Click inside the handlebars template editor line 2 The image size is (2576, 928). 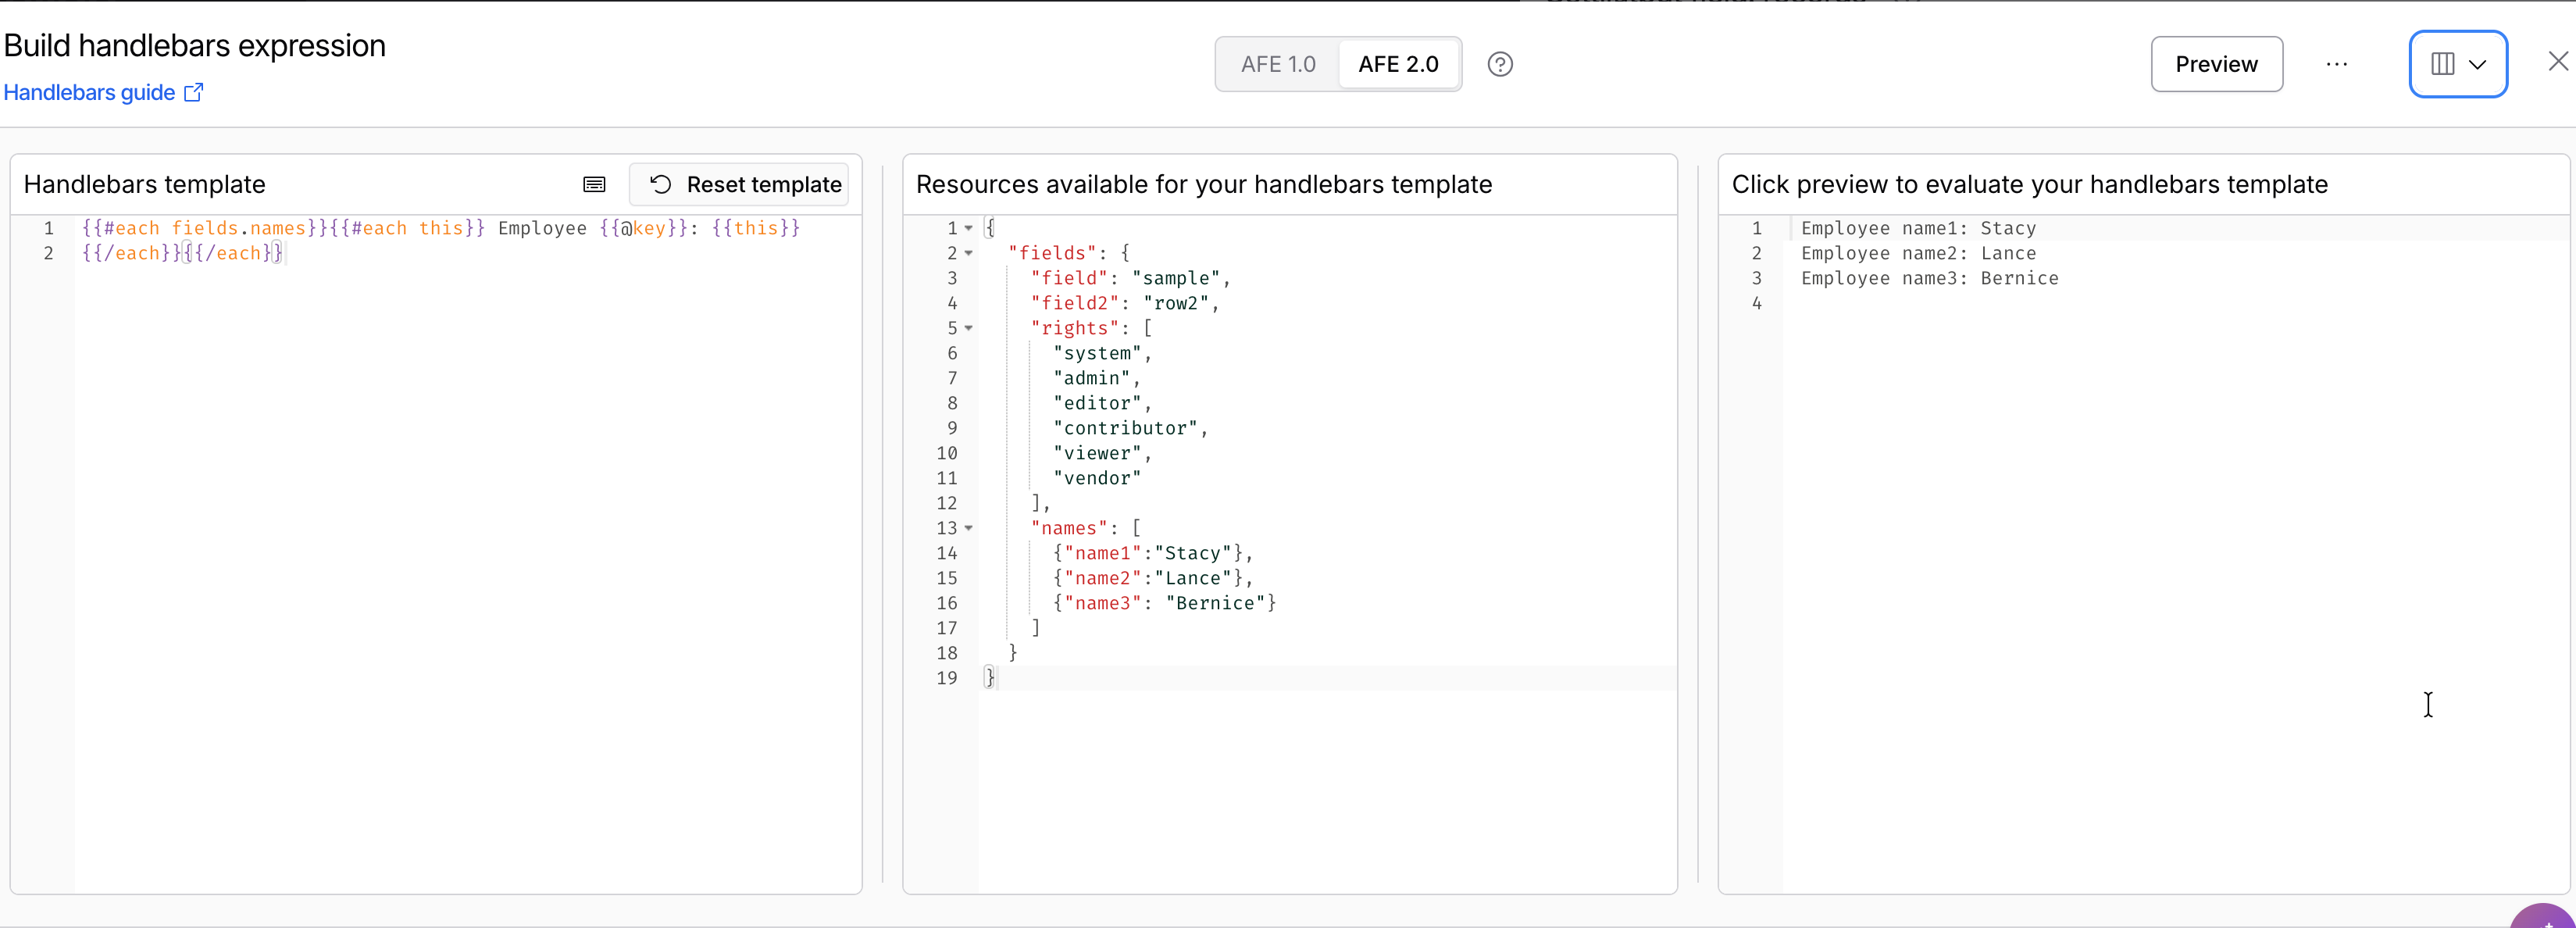point(468,253)
